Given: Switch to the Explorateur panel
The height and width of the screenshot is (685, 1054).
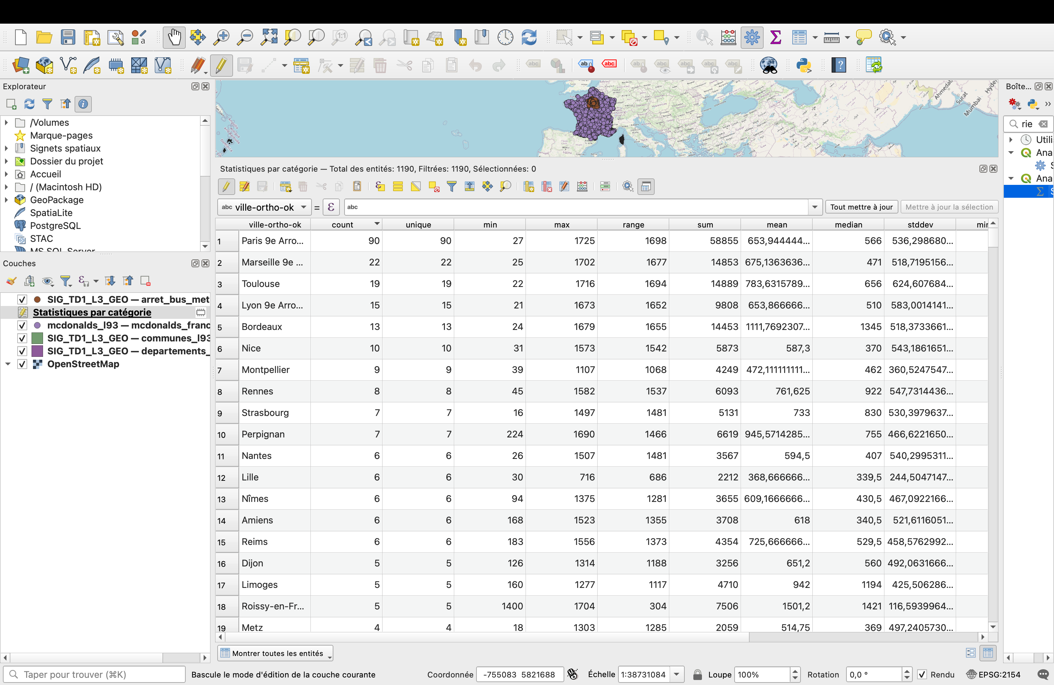Looking at the screenshot, I should pos(25,86).
